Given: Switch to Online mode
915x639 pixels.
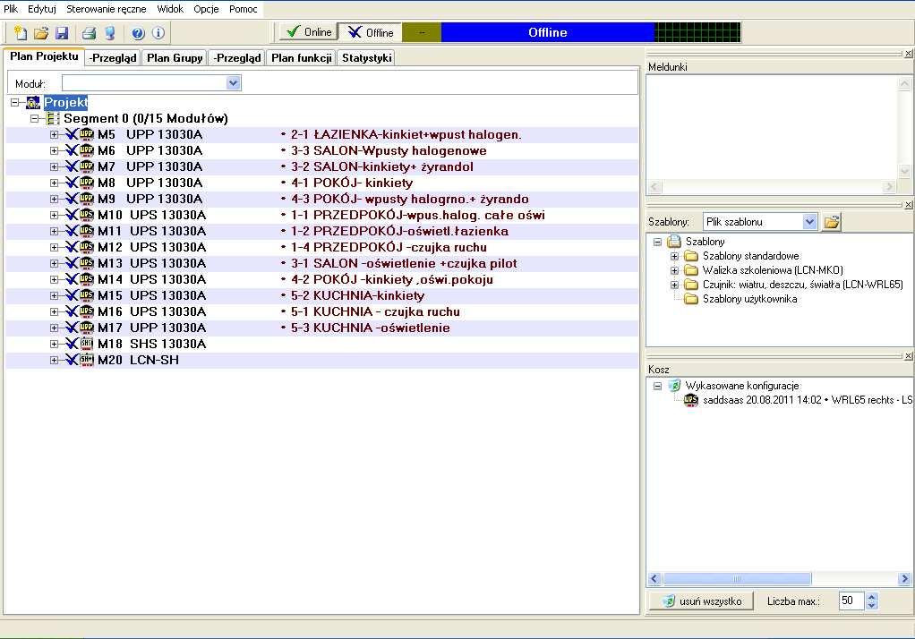Looking at the screenshot, I should pos(309,32).
